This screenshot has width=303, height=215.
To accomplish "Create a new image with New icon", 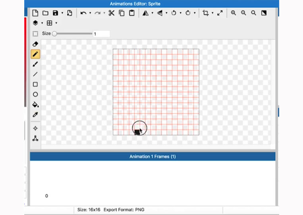I will coord(35,13).
